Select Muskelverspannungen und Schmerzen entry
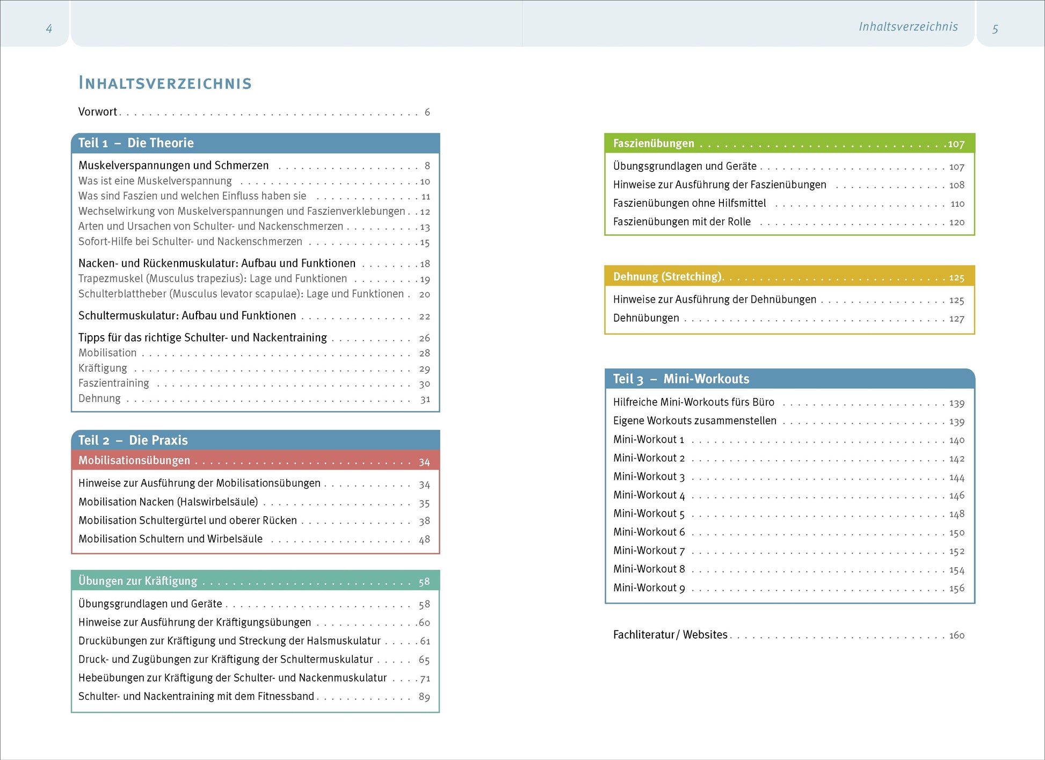The height and width of the screenshot is (760, 1045). click(173, 165)
